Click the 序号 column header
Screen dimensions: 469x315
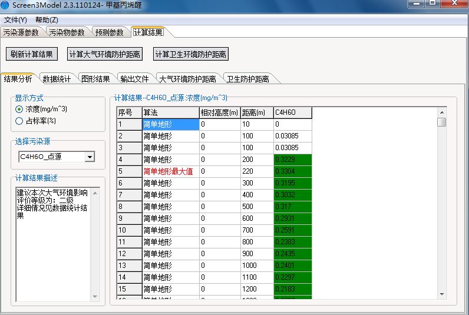129,112
